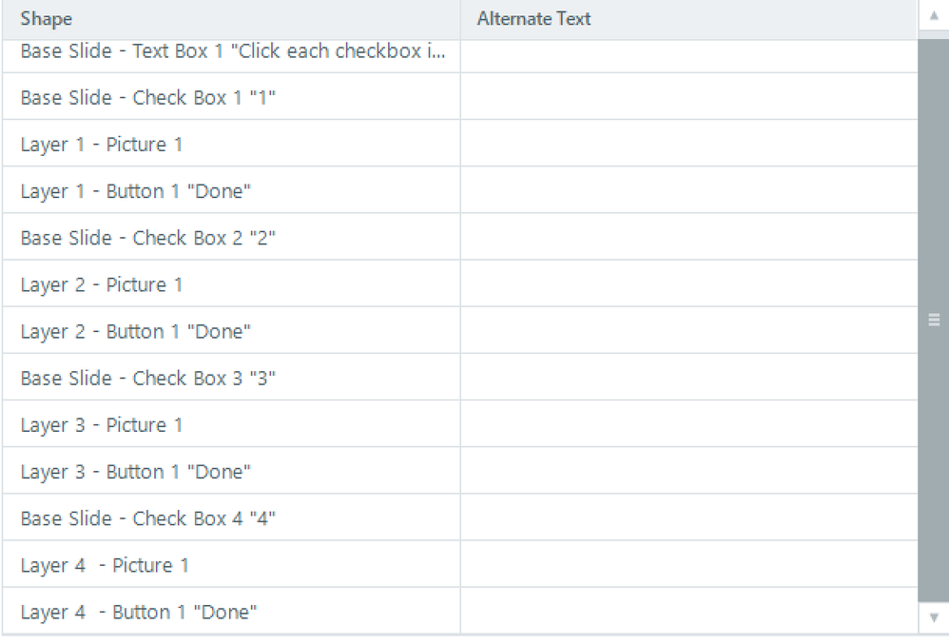
Task: Select Layer 4 - Button 1 "Done" row
Action: [139, 612]
